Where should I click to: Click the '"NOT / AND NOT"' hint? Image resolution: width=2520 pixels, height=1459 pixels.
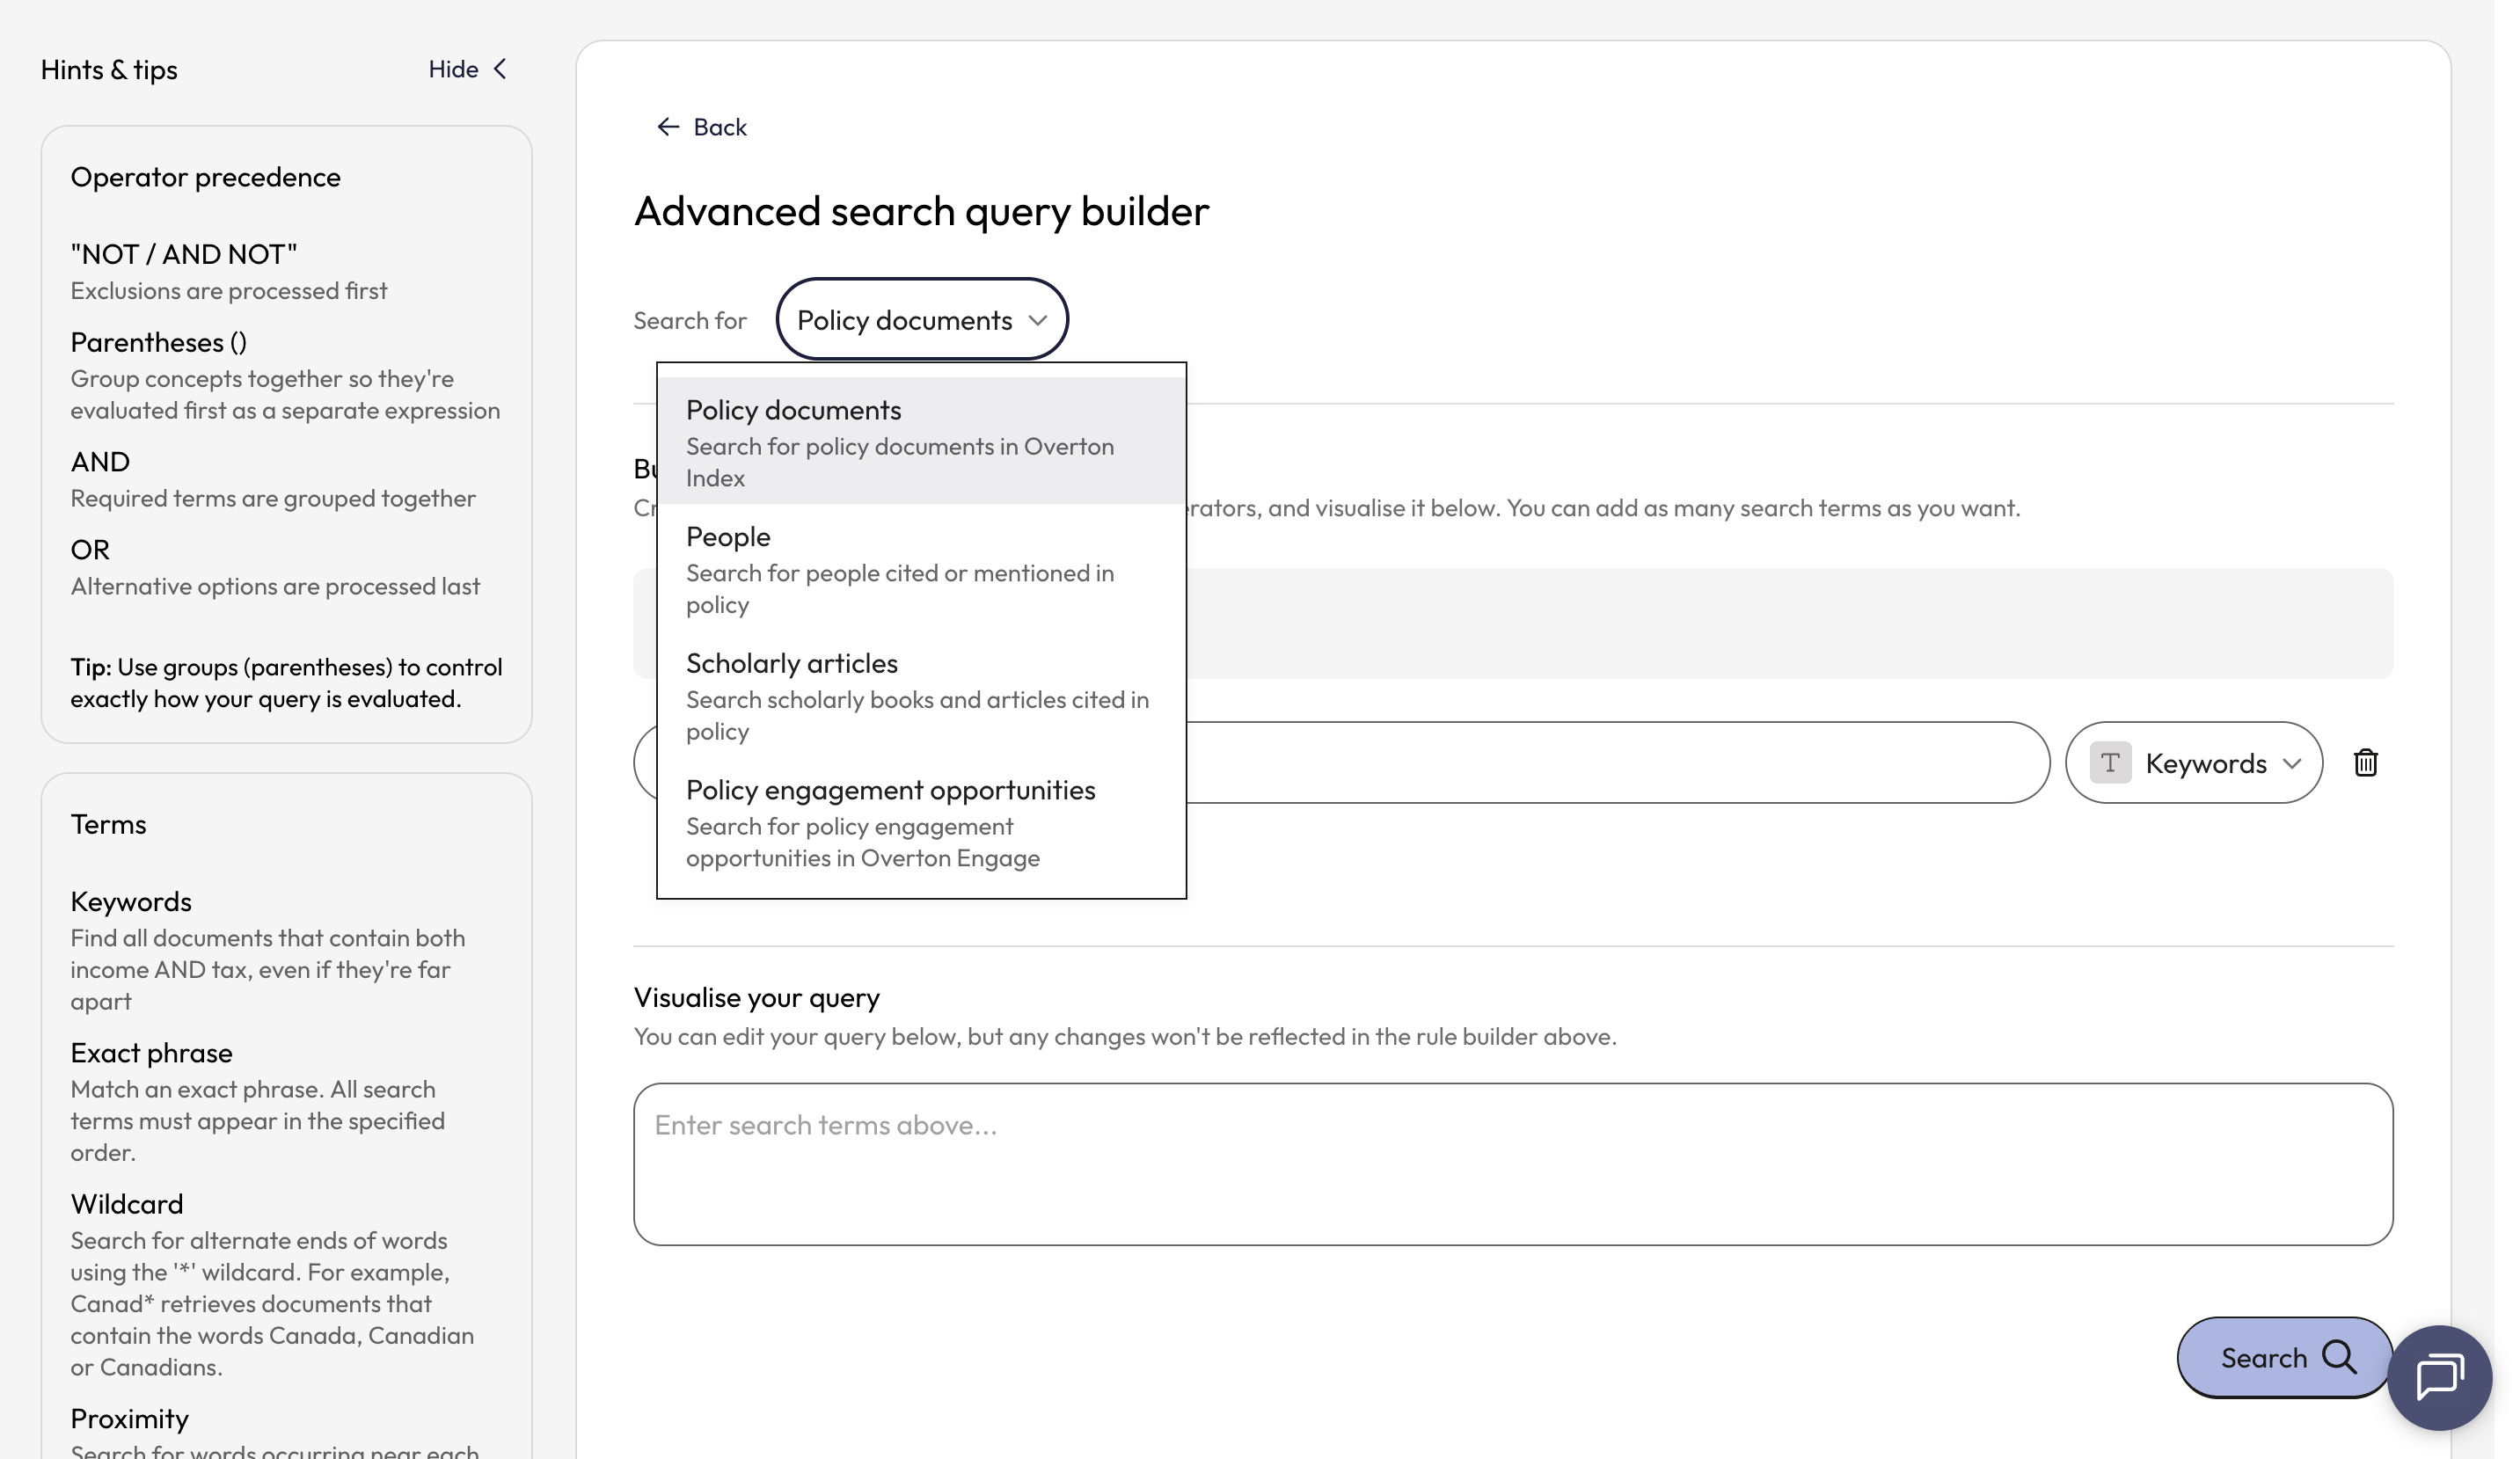tap(184, 254)
